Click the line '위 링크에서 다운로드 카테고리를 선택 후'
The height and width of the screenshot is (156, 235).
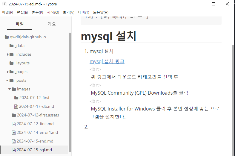[x=134, y=77]
